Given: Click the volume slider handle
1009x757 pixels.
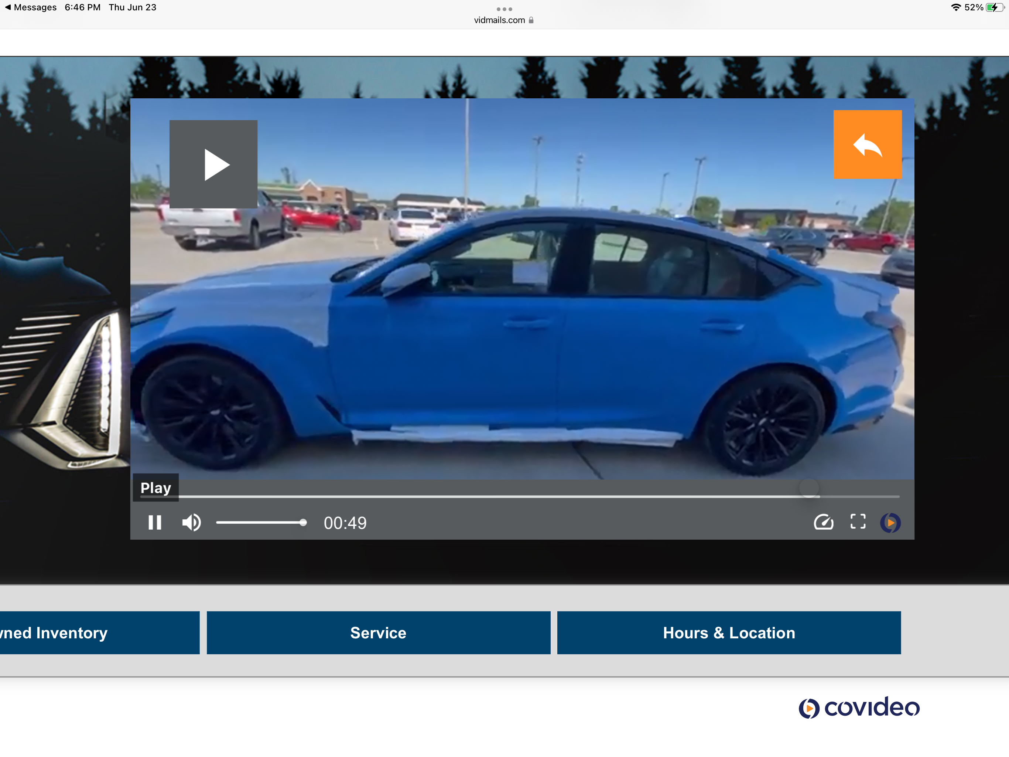Looking at the screenshot, I should coord(303,522).
